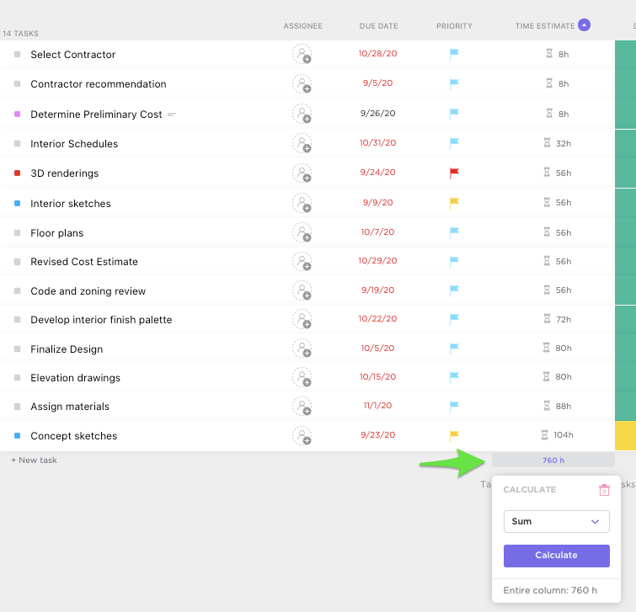
Task: Click Time Estimate sort arrow indicator
Action: [x=584, y=25]
